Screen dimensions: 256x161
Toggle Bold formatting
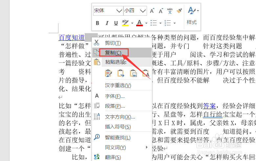pyautogui.click(x=97, y=23)
